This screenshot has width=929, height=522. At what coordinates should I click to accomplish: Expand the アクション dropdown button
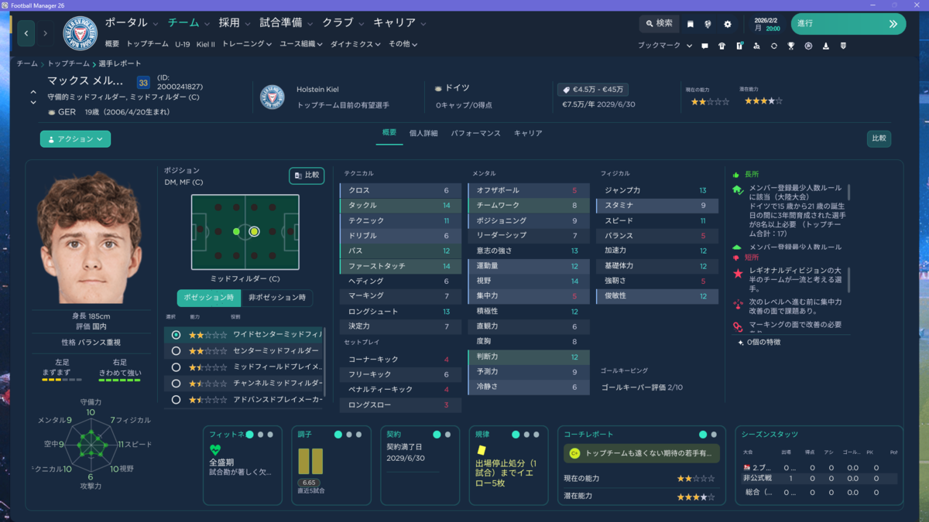coord(75,139)
